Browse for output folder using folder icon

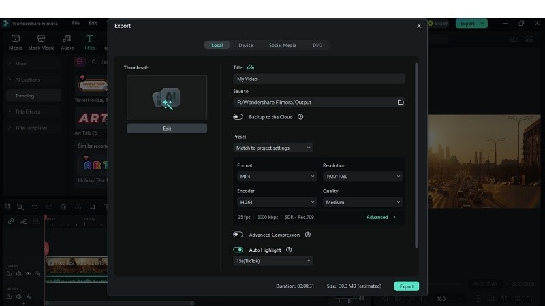(x=401, y=102)
